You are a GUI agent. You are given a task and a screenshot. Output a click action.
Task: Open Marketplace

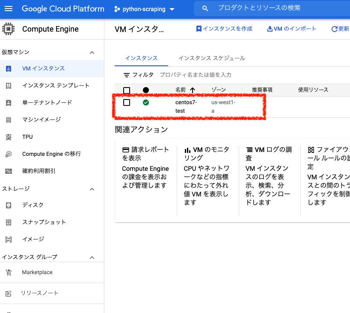click(37, 272)
